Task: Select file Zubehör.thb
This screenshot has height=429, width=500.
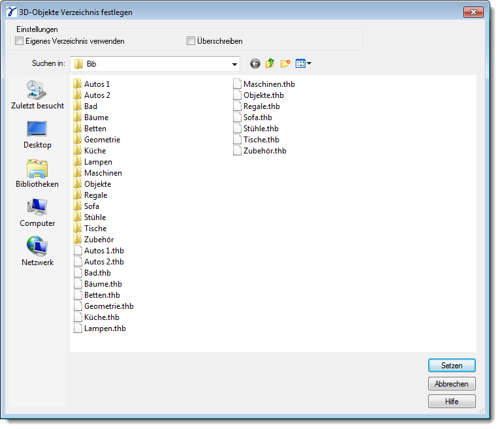Action: tap(260, 151)
